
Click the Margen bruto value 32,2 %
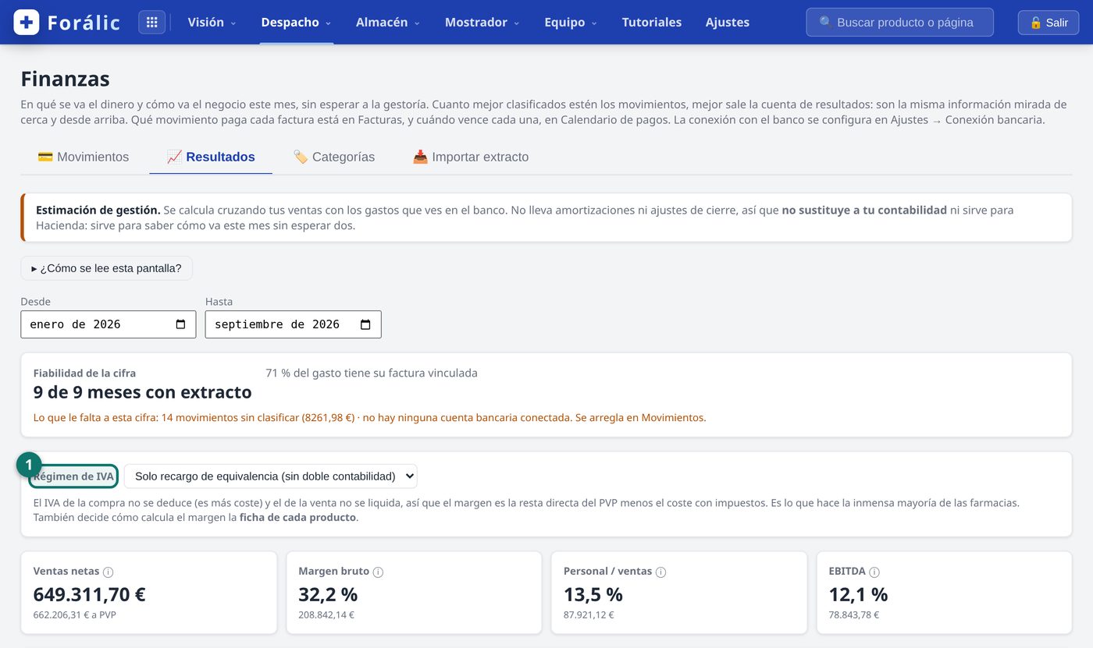click(x=328, y=594)
